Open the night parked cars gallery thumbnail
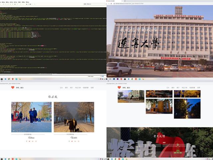Screen dimensions: 213x160 point(159,94)
